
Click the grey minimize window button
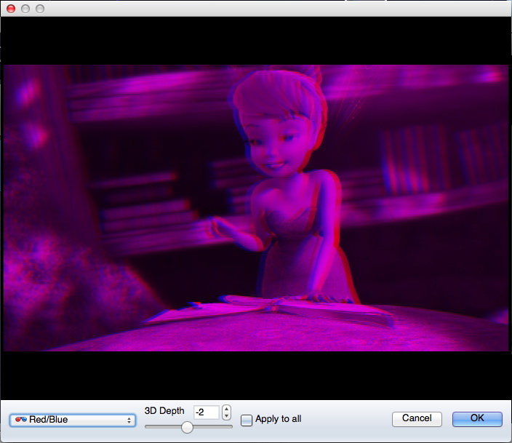(25, 9)
